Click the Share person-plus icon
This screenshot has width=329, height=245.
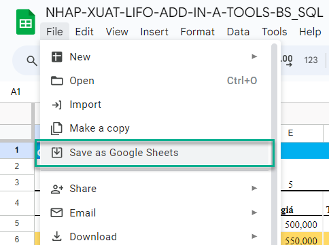tap(57, 189)
